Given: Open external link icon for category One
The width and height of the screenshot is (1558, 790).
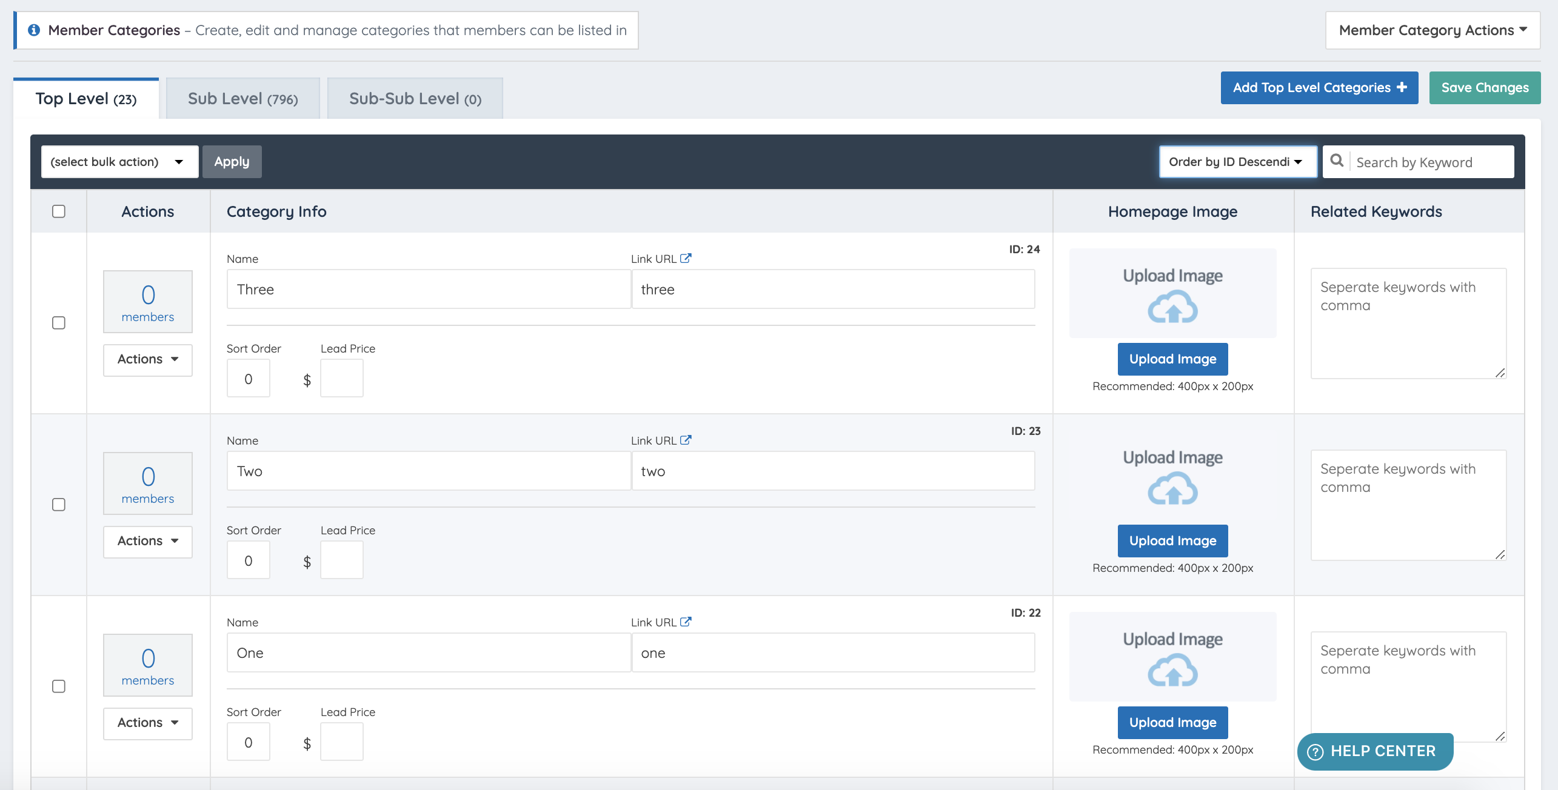Looking at the screenshot, I should click(686, 622).
